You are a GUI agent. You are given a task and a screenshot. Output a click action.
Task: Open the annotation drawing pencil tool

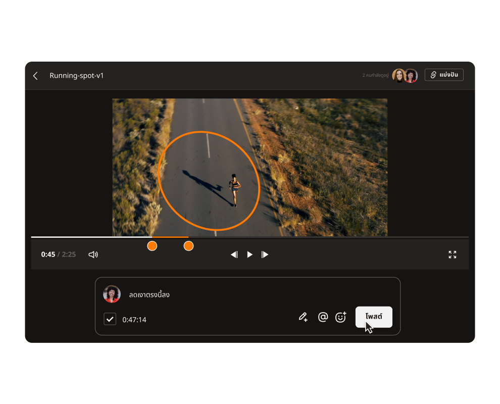tap(303, 317)
